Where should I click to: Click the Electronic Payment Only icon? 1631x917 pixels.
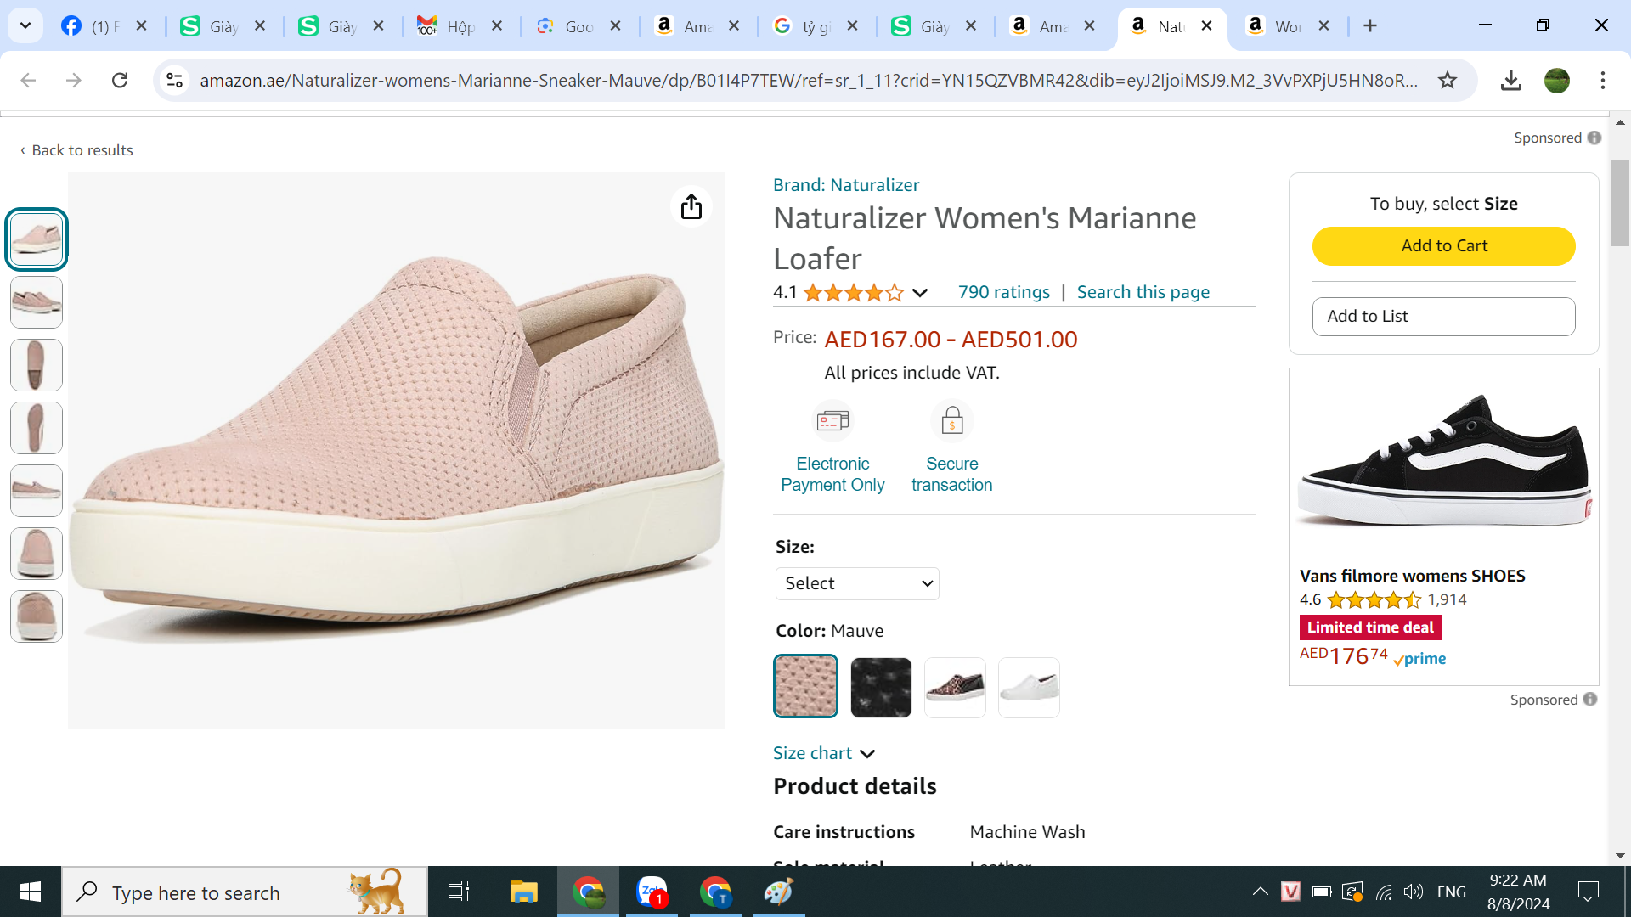(832, 421)
